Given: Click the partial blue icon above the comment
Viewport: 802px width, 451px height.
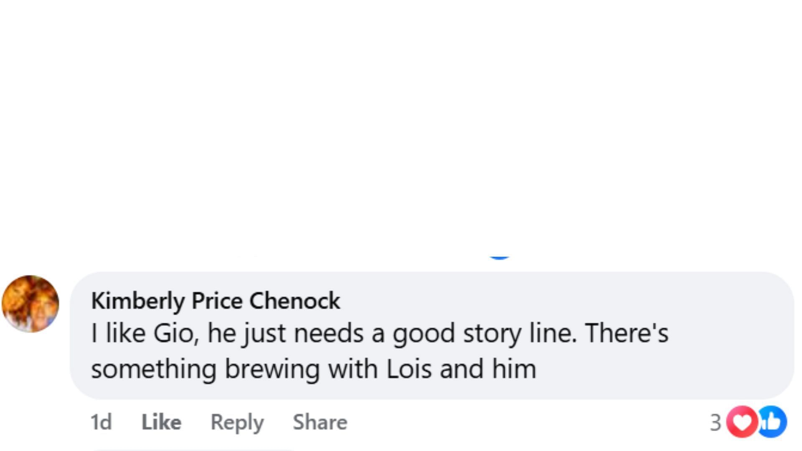Looking at the screenshot, I should (499, 257).
